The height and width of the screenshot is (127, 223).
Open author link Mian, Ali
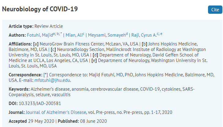click(x=74, y=35)
